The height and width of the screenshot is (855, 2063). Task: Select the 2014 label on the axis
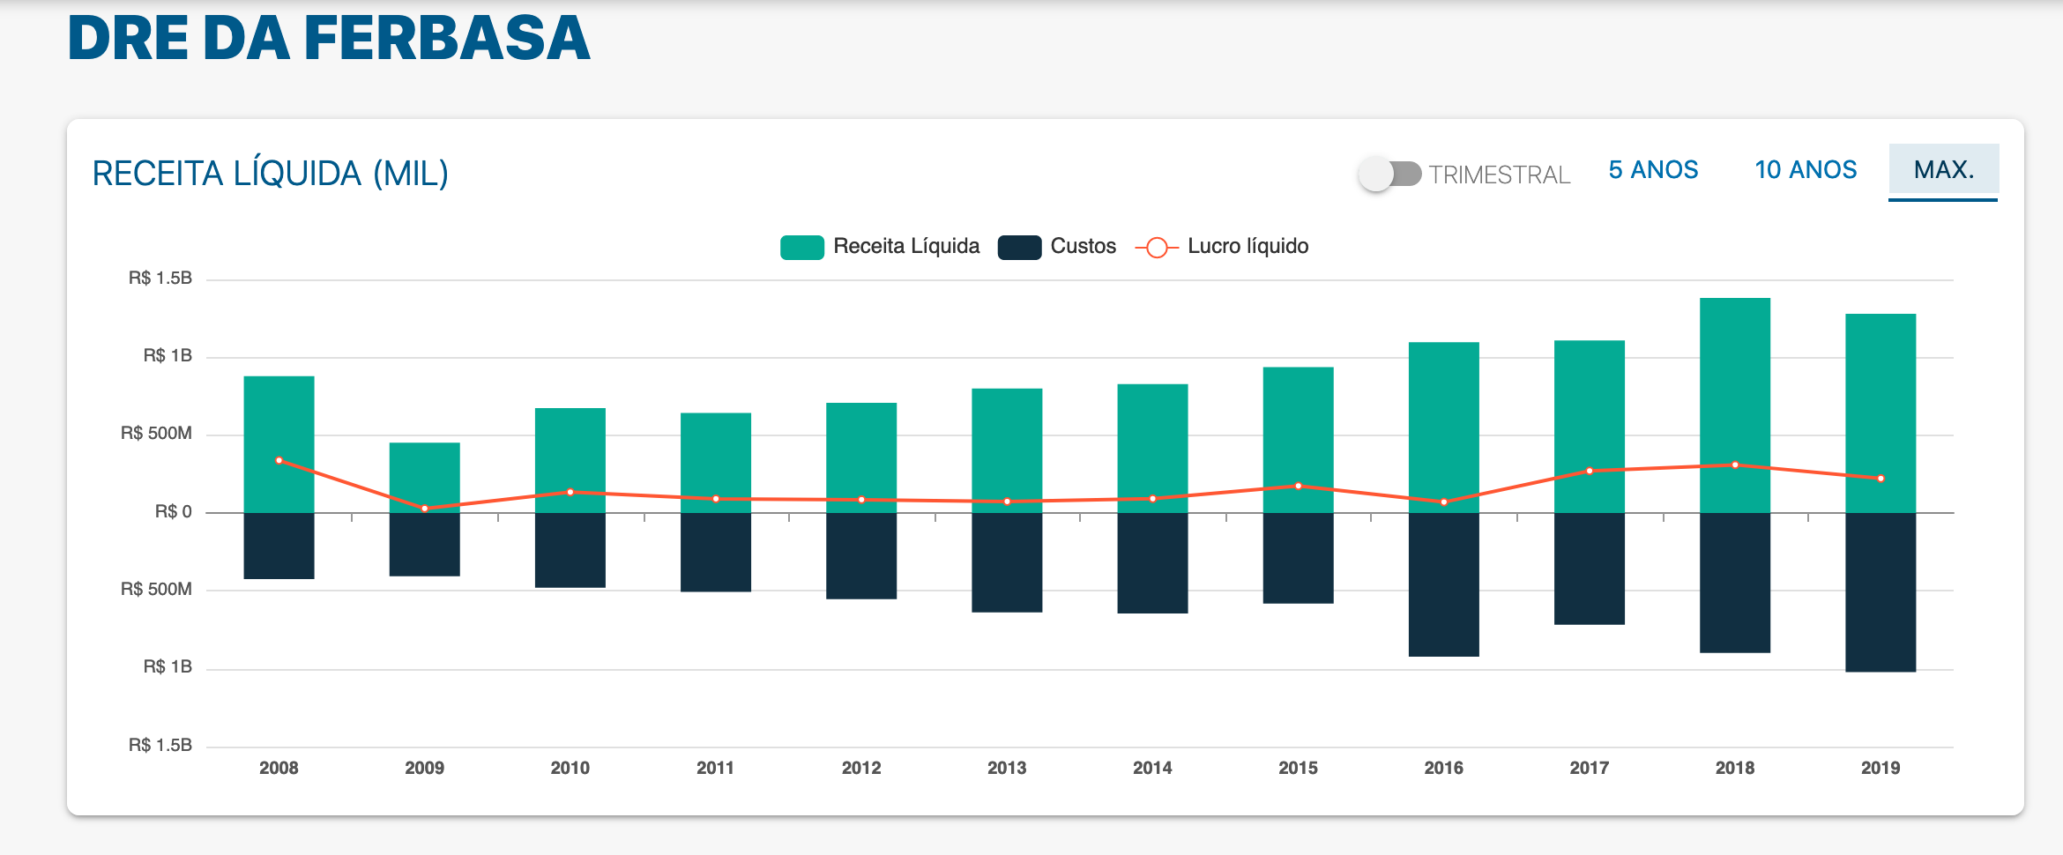1152,768
